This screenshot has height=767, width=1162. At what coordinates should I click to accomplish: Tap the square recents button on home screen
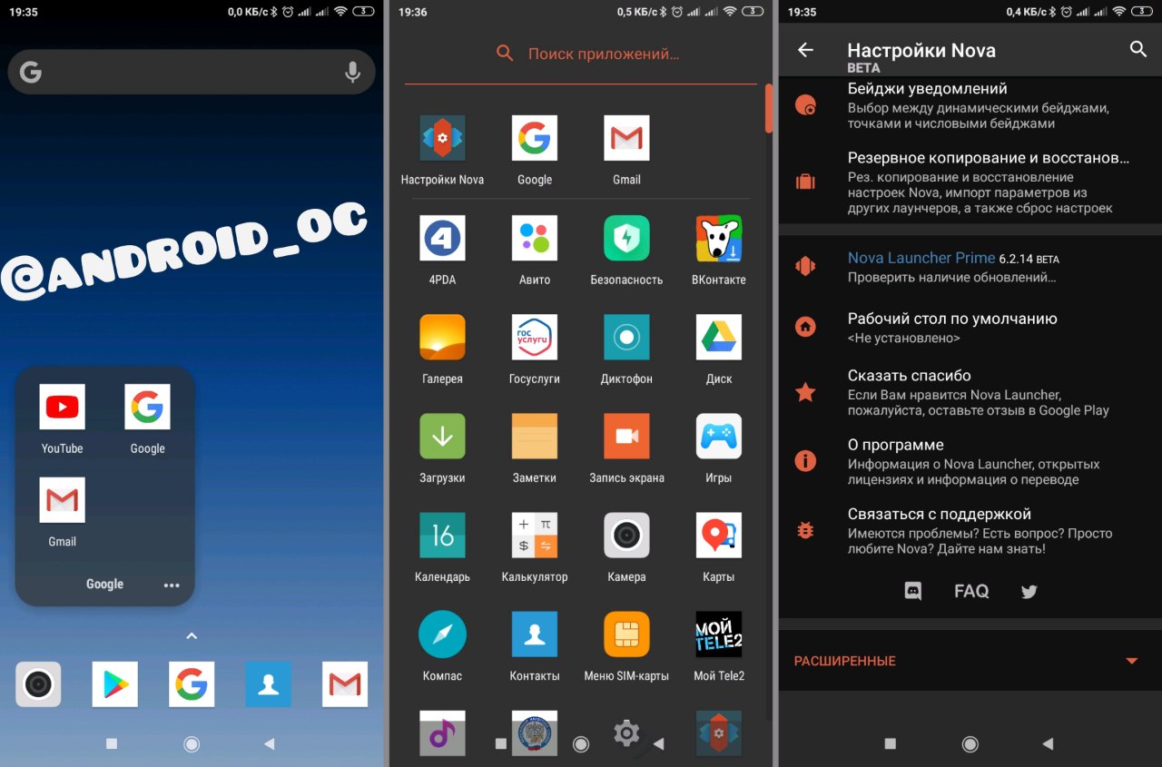pos(112,743)
